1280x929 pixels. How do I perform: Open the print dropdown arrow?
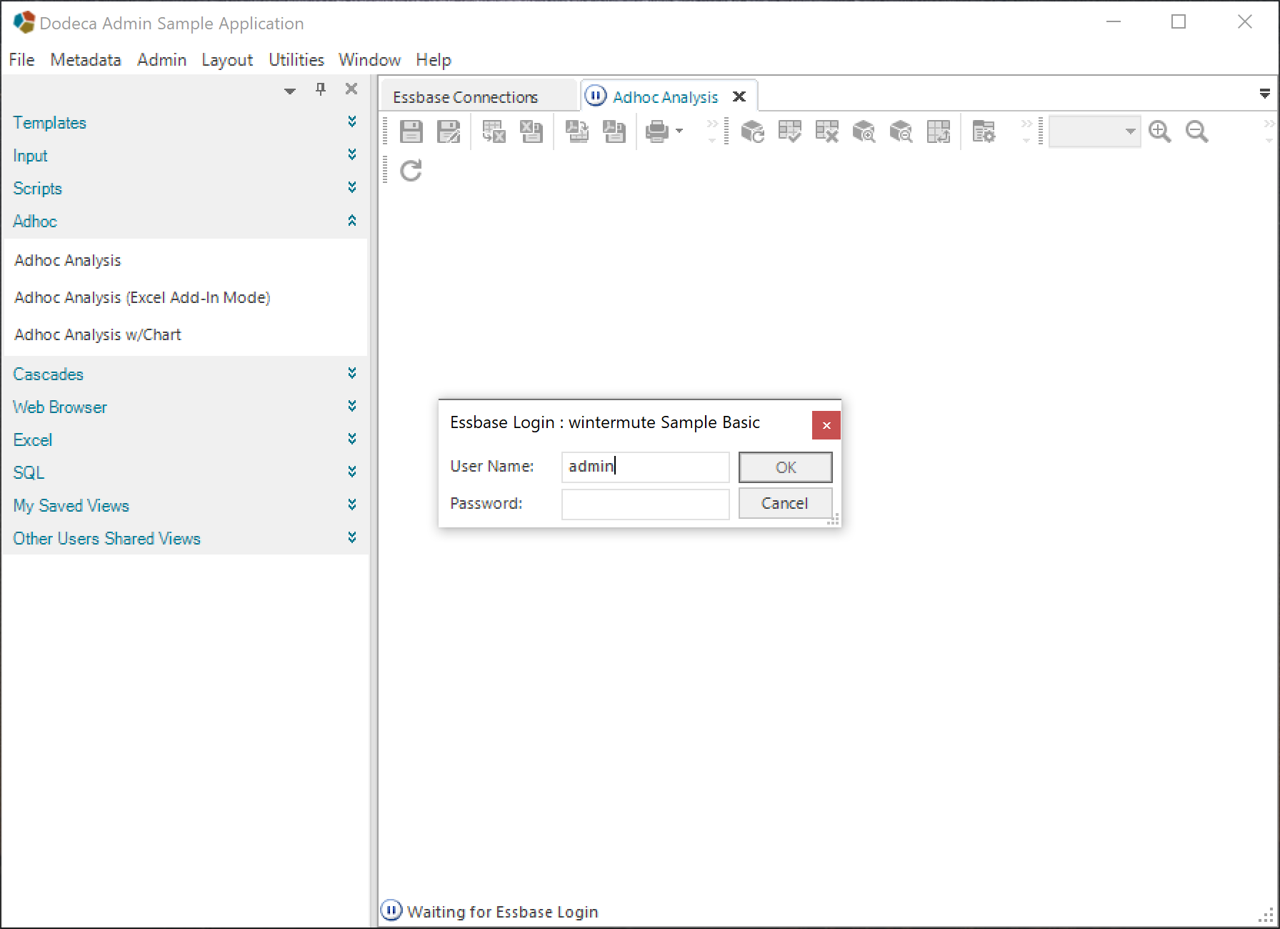679,131
